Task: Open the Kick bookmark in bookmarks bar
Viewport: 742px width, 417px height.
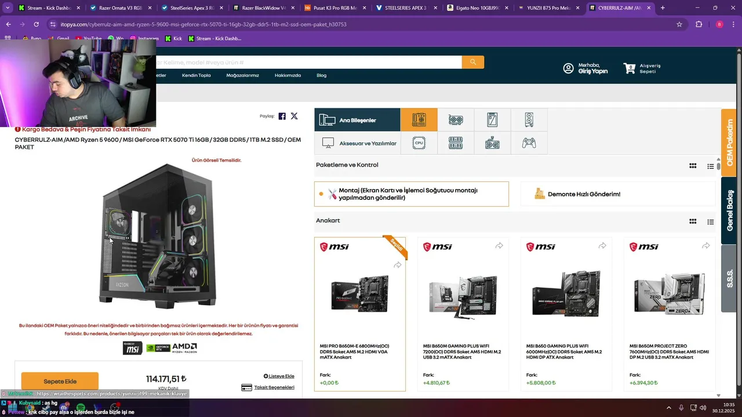Action: coord(173,39)
